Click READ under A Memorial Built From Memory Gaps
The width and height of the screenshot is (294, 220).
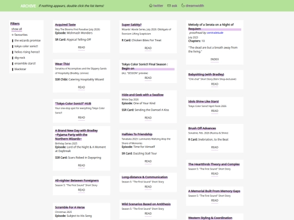215,200
